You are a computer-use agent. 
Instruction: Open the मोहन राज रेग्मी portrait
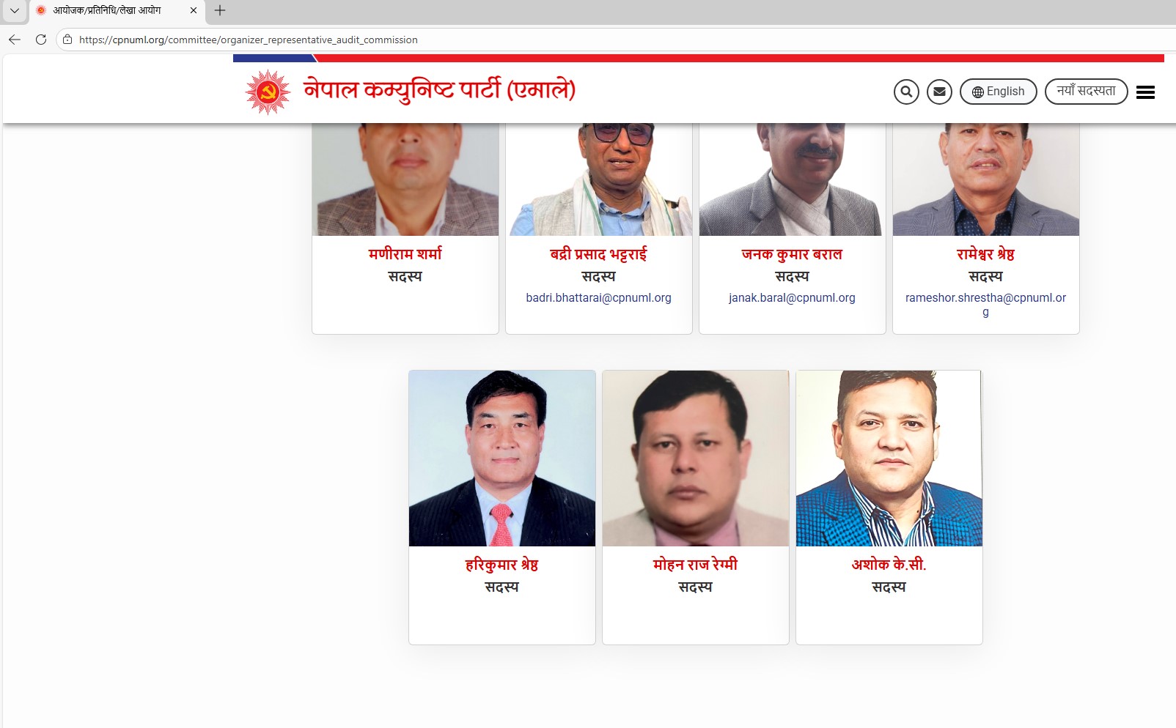point(696,458)
